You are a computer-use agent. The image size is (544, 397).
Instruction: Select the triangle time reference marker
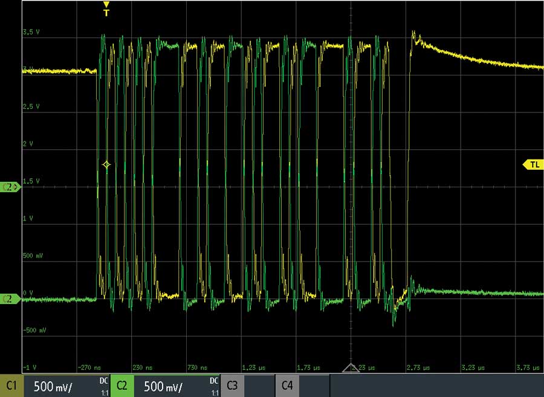coord(351,368)
